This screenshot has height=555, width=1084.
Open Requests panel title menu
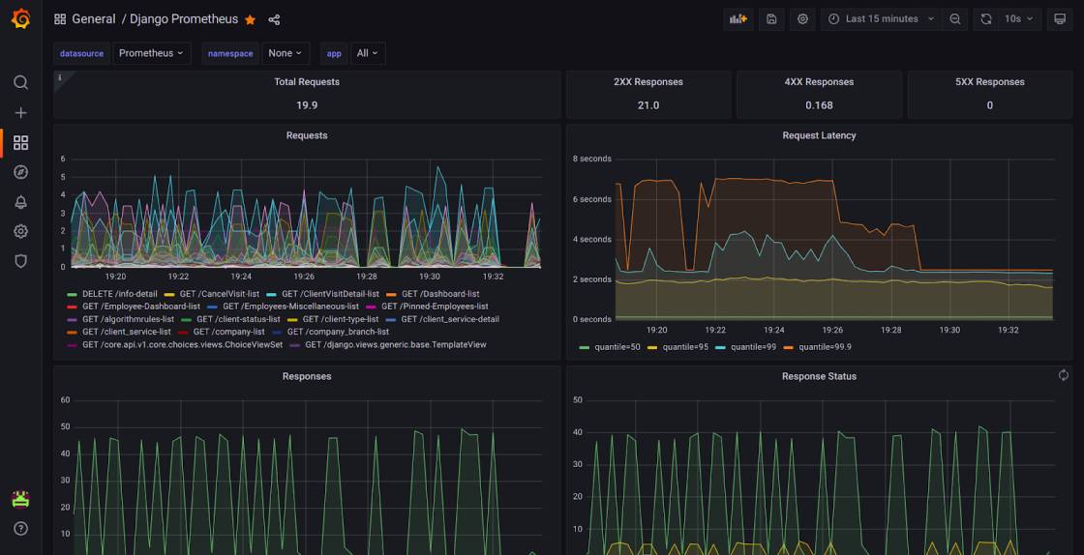pos(307,135)
